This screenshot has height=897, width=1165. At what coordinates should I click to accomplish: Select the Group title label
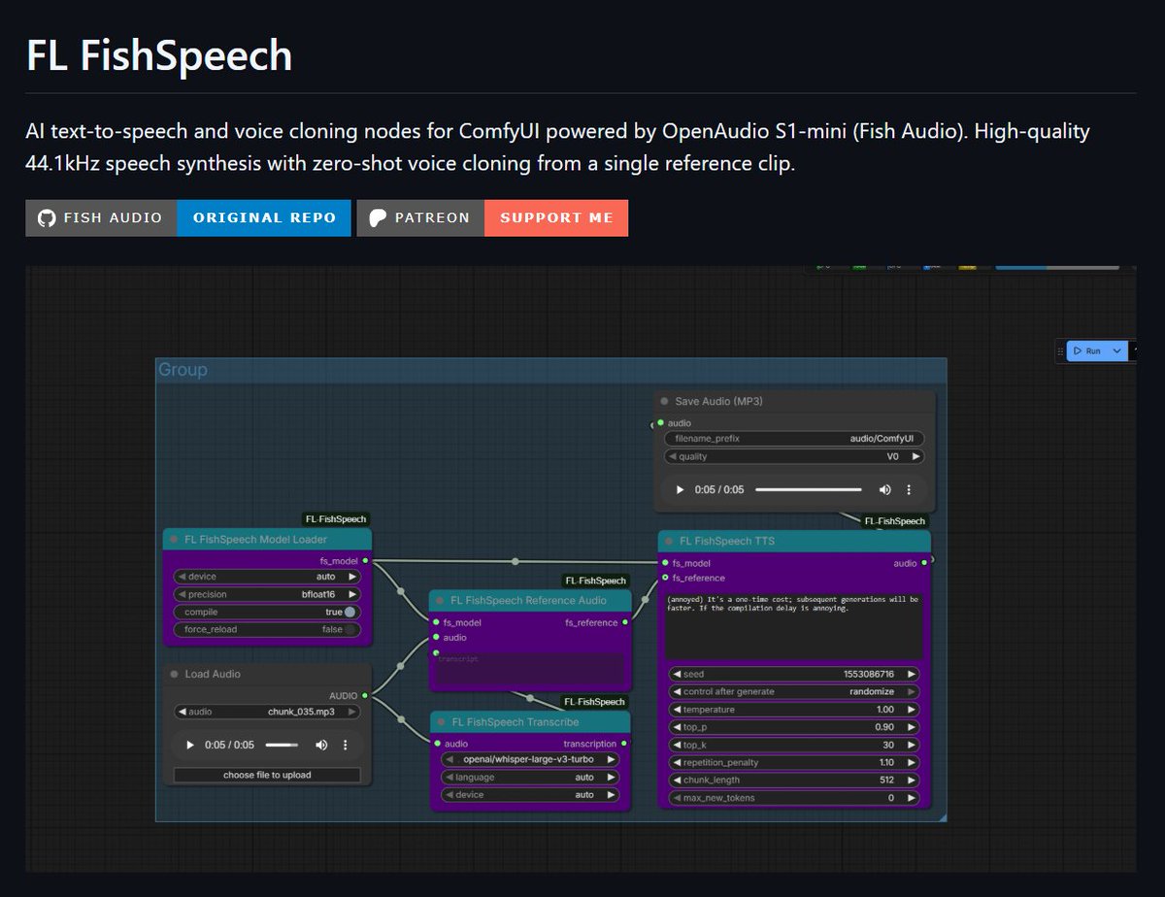pos(183,370)
